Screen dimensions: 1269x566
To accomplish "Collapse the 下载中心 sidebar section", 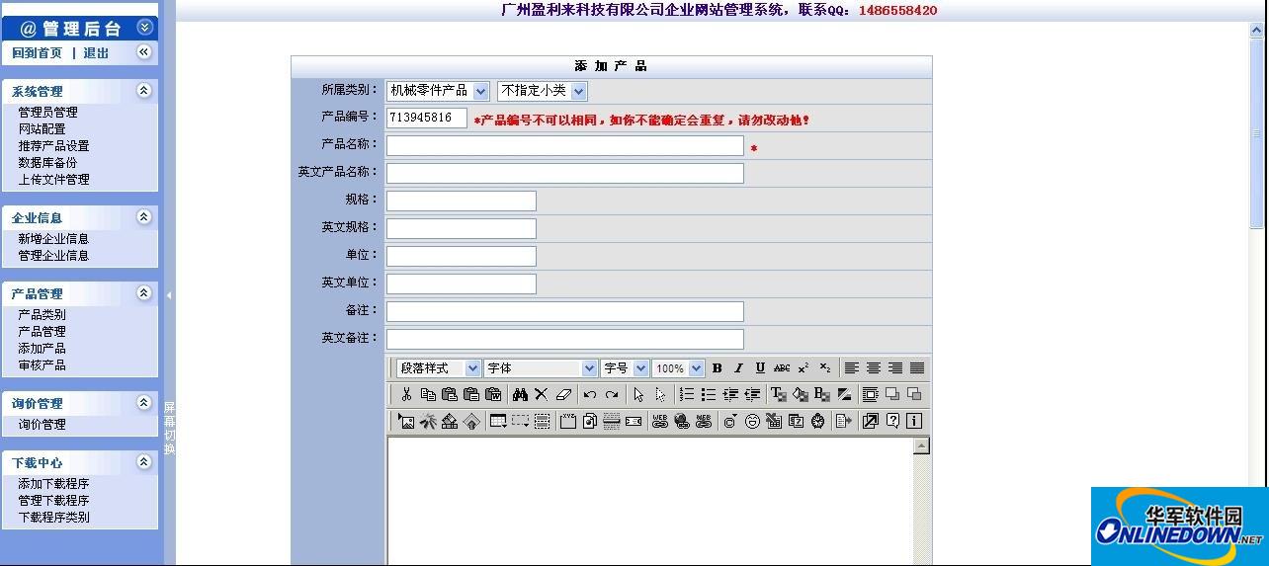I will point(144,461).
